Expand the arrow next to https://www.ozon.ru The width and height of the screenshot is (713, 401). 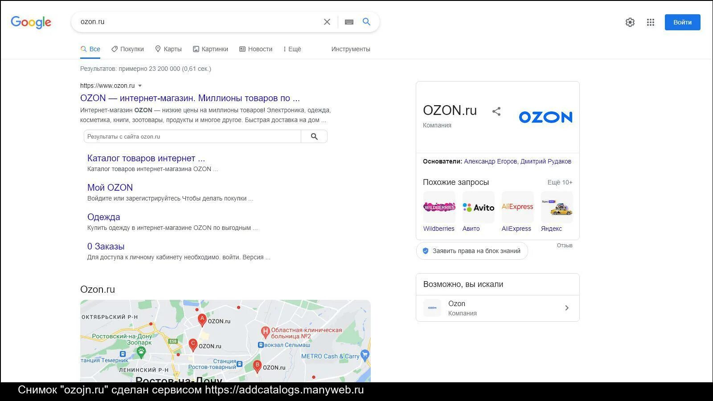coord(139,86)
